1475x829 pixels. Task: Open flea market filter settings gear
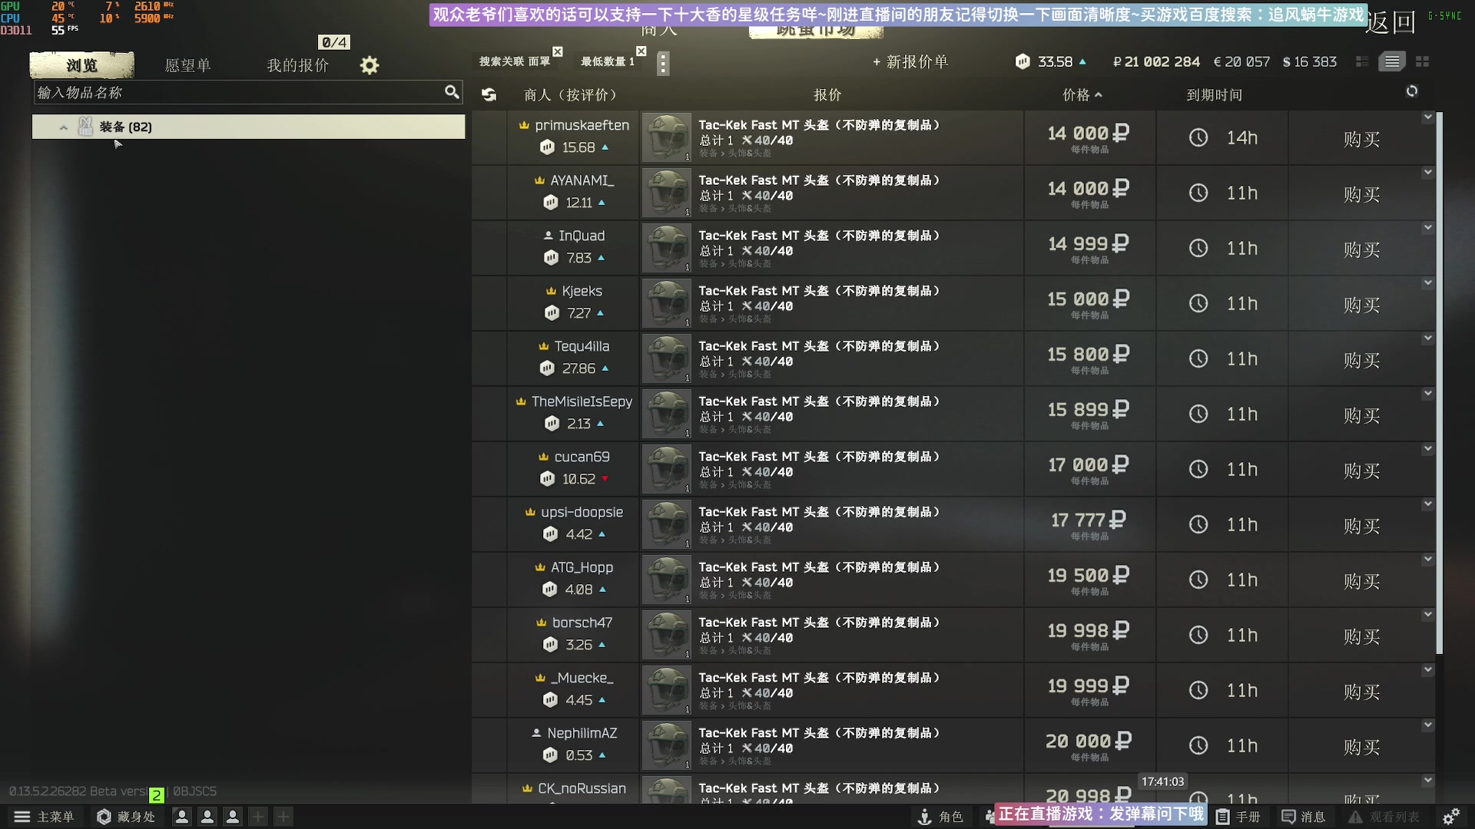[x=370, y=65]
